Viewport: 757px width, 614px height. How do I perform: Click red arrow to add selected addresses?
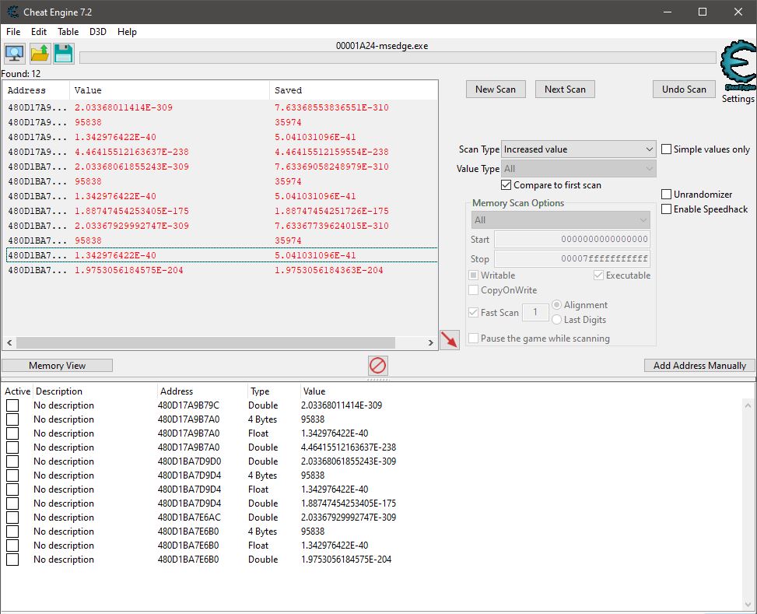coord(449,340)
